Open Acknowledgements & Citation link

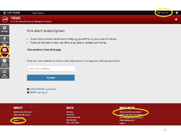pos(131,118)
